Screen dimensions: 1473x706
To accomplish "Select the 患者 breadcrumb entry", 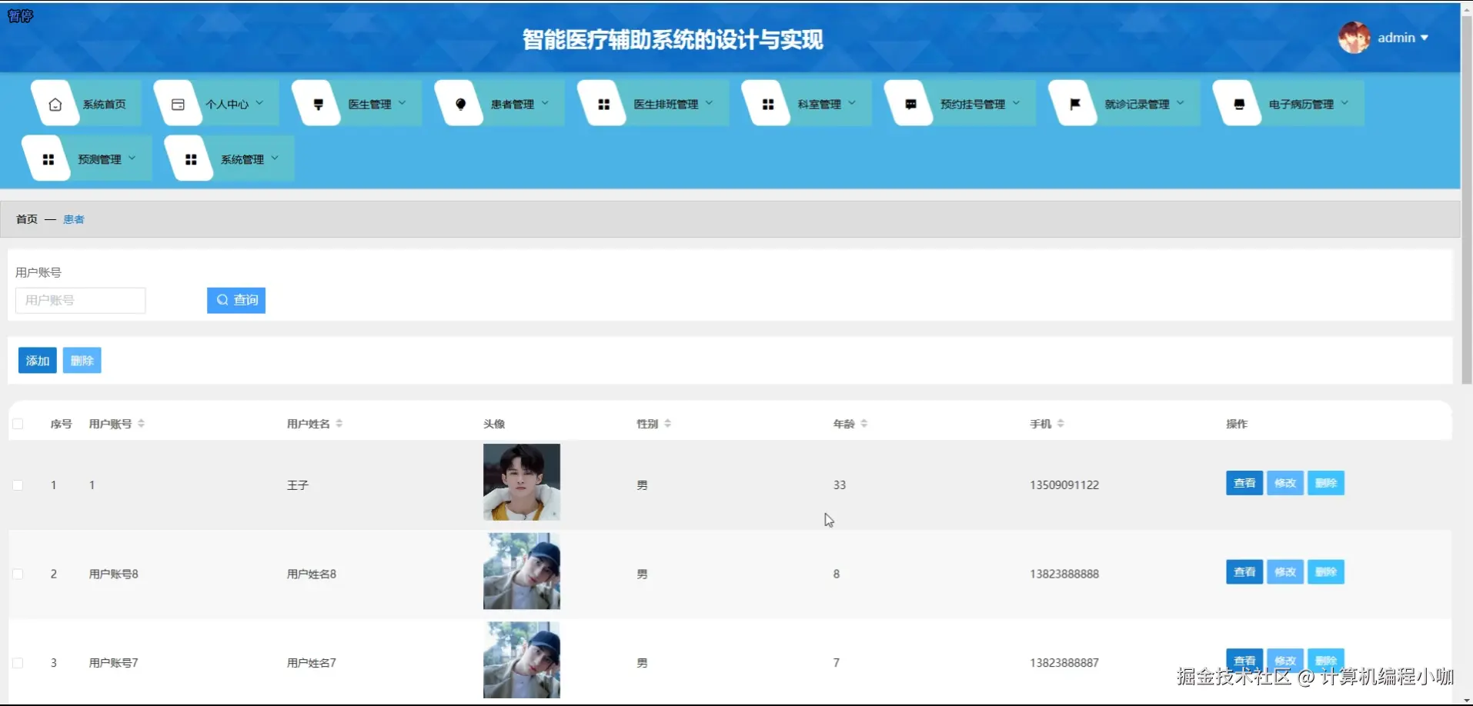I will tap(73, 218).
